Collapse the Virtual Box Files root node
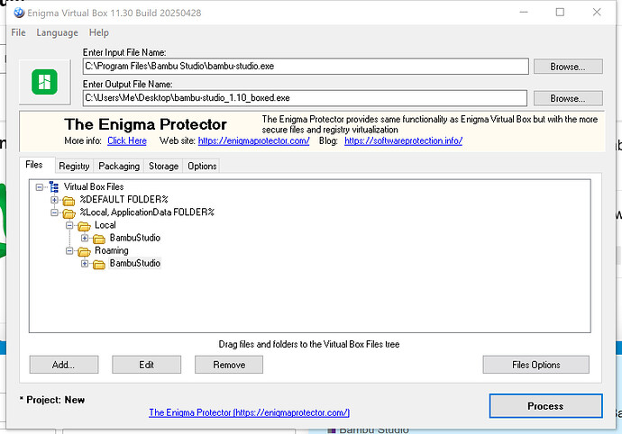 [x=40, y=187]
